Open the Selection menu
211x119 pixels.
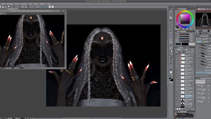point(24,4)
